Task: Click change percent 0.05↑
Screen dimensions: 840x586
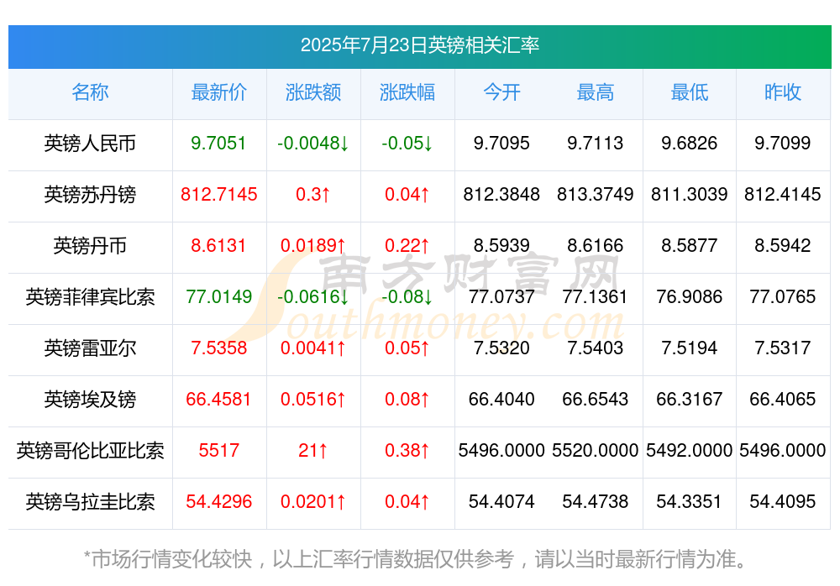Action: pos(407,348)
